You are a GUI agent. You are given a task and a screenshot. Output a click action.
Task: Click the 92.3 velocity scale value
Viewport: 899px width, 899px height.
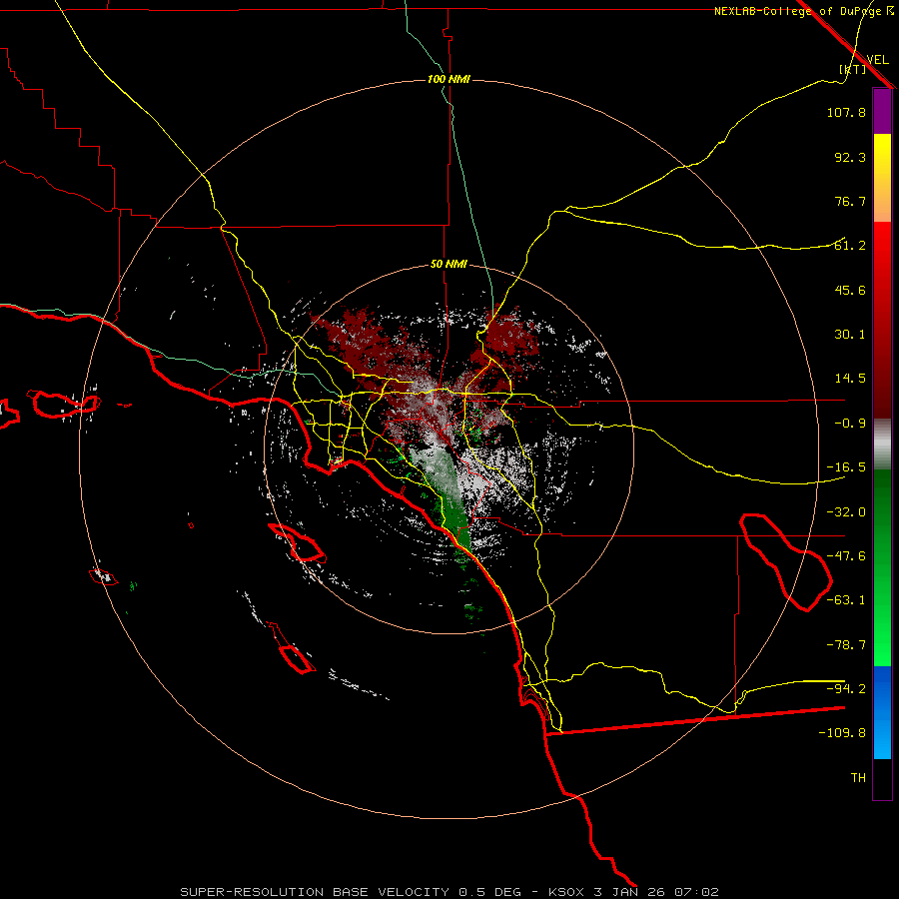point(850,157)
